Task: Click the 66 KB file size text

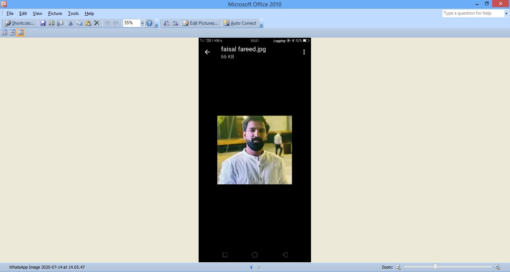Action: pyautogui.click(x=228, y=57)
